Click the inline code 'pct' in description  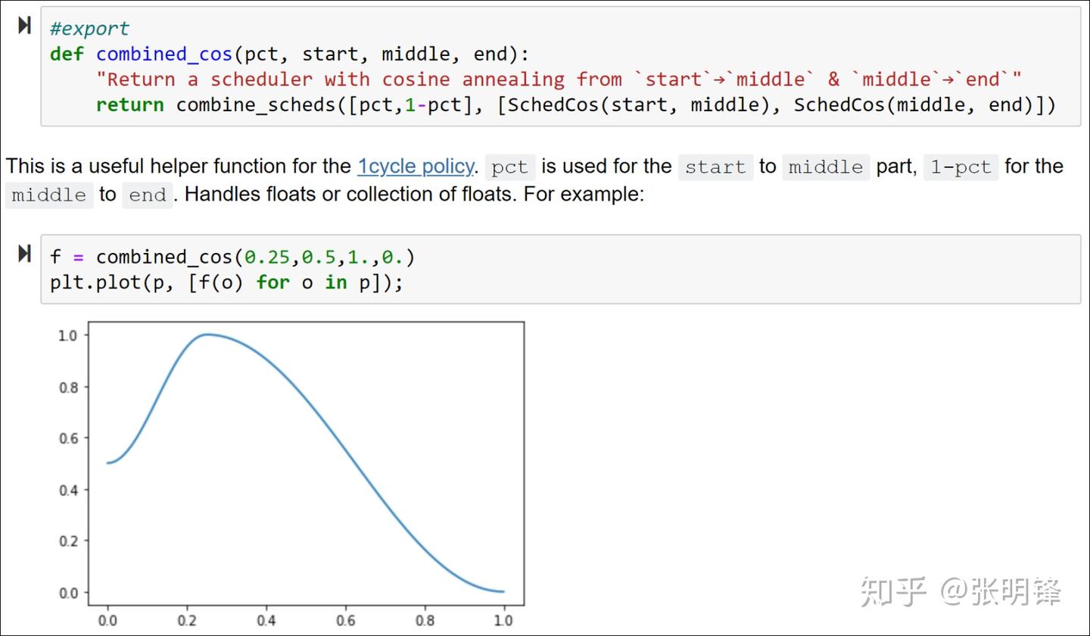coord(509,167)
